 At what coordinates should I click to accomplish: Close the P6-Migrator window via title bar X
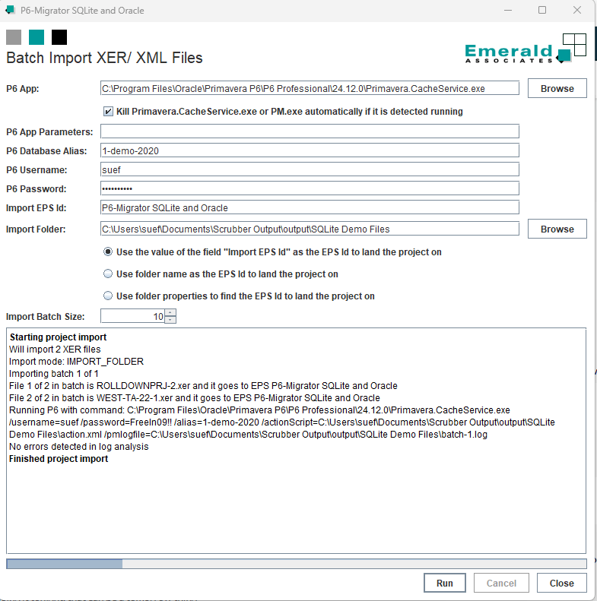[577, 11]
